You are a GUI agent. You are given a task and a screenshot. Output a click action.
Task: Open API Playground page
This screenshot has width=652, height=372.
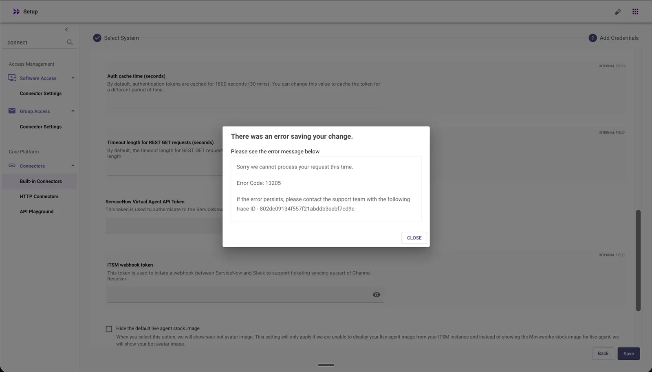[x=37, y=212]
